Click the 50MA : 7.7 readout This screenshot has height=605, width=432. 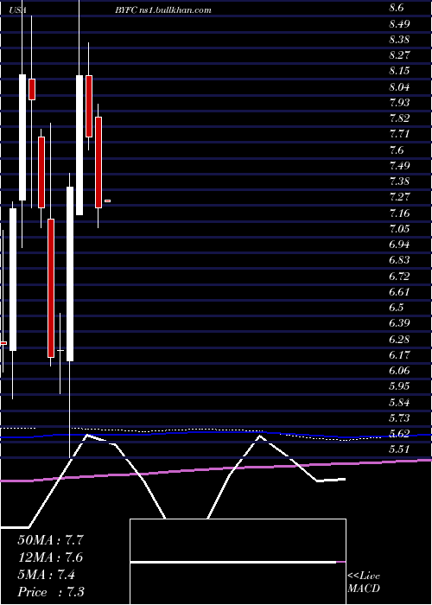50,540
